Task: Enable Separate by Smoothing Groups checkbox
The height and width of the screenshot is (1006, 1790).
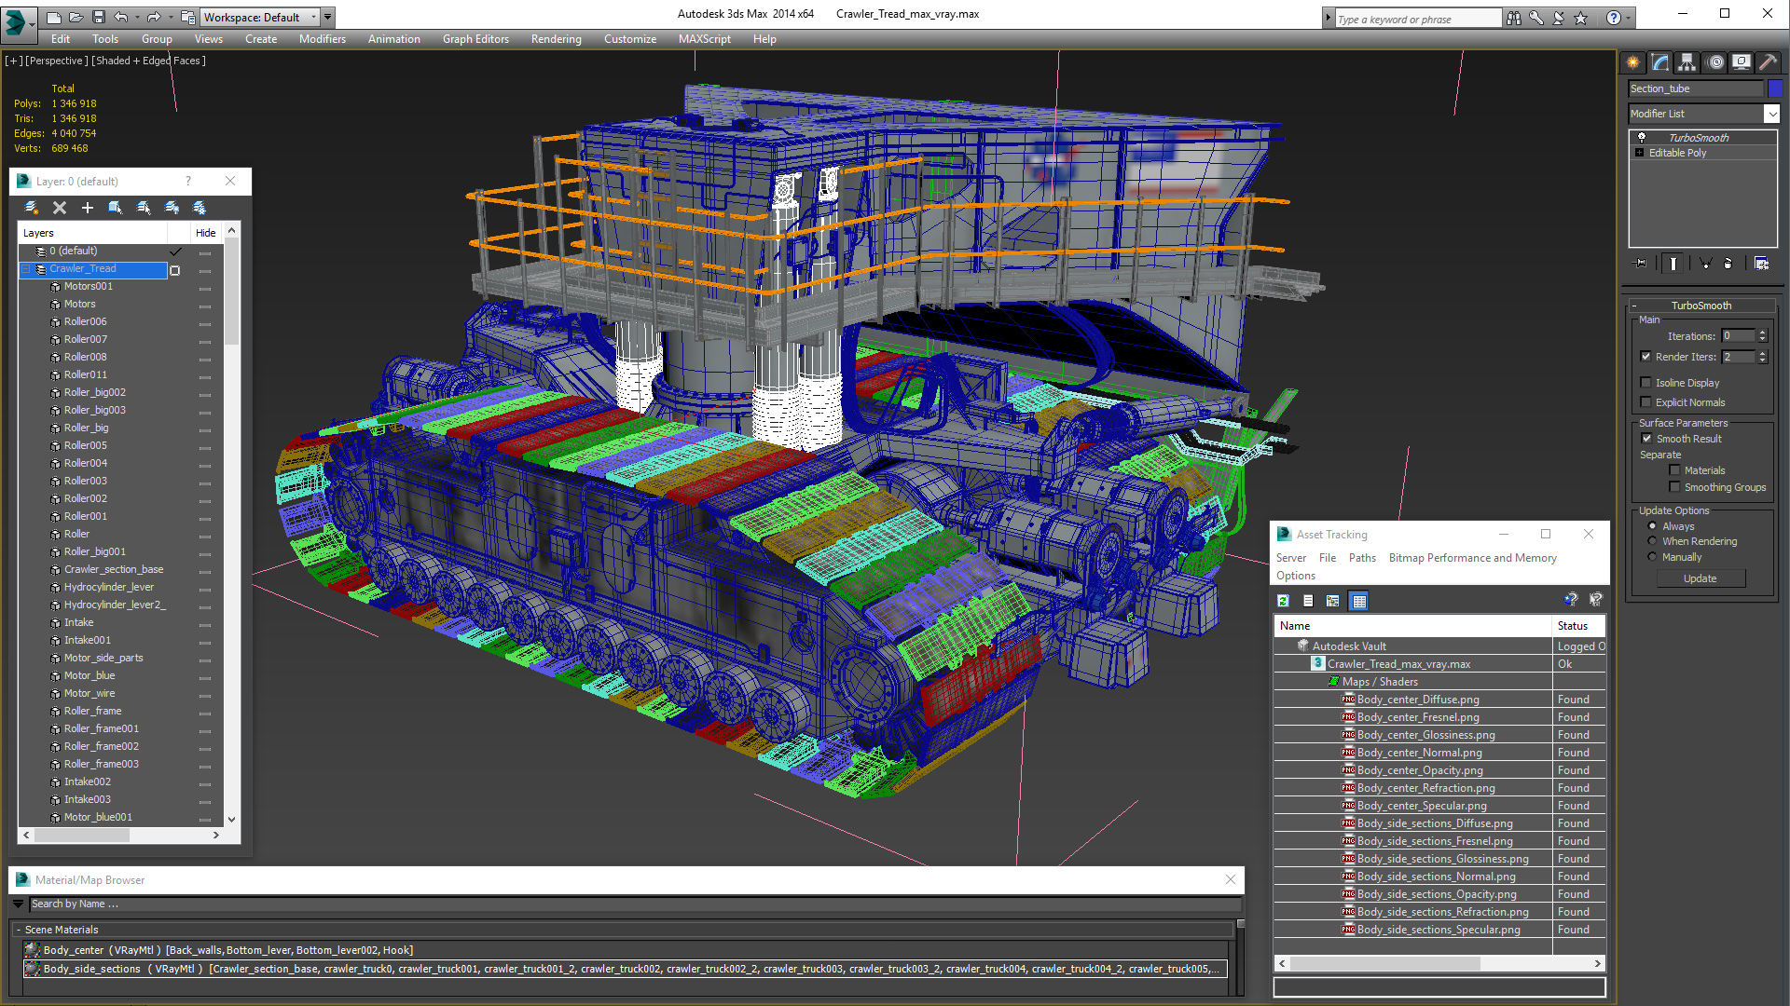Action: coord(1674,486)
